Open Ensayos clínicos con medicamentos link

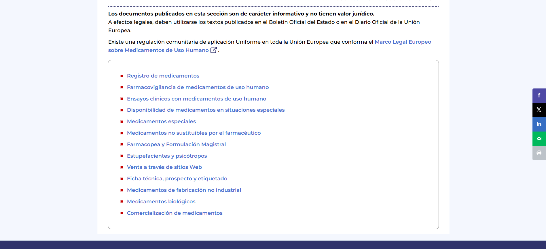tap(197, 99)
